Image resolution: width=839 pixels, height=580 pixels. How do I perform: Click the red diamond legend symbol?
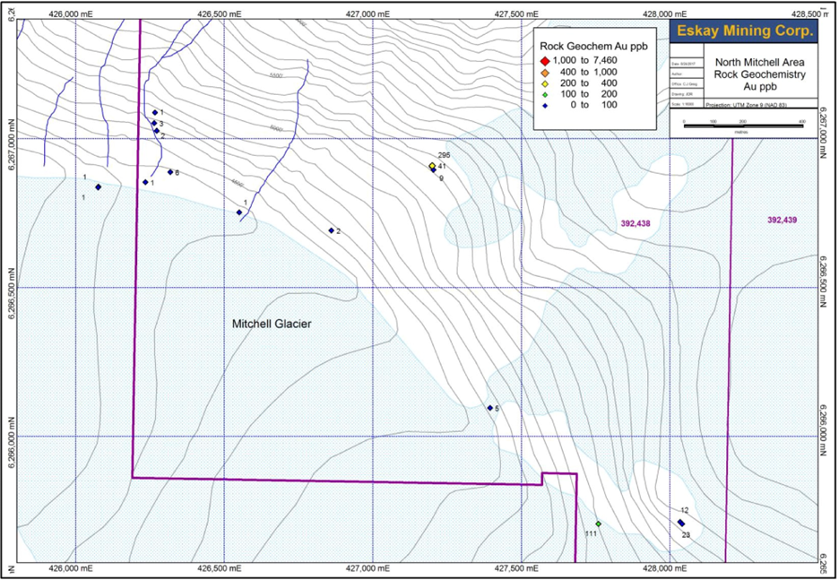[x=544, y=60]
